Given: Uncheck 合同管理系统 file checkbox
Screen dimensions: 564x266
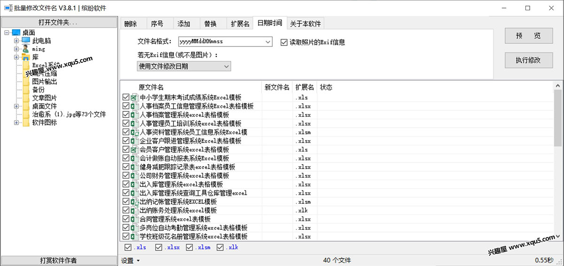Looking at the screenshot, I should (x=125, y=219).
